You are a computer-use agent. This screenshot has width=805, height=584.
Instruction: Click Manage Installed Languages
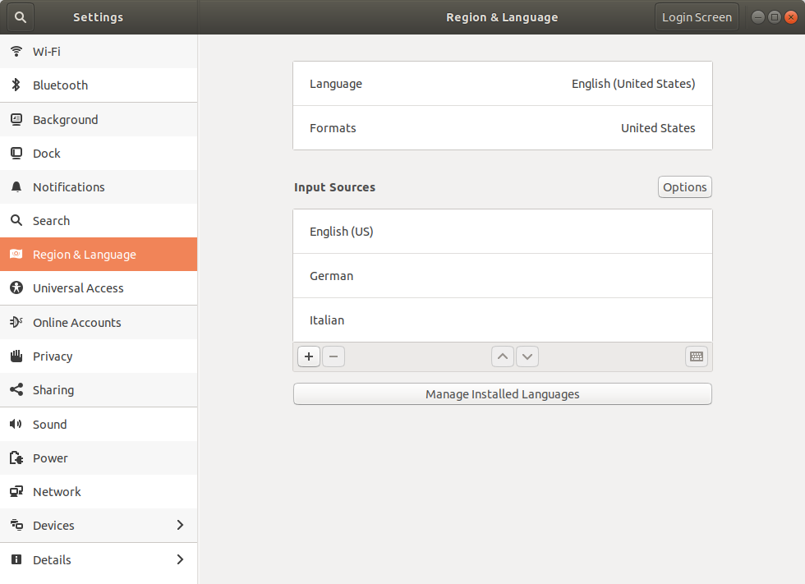(502, 394)
